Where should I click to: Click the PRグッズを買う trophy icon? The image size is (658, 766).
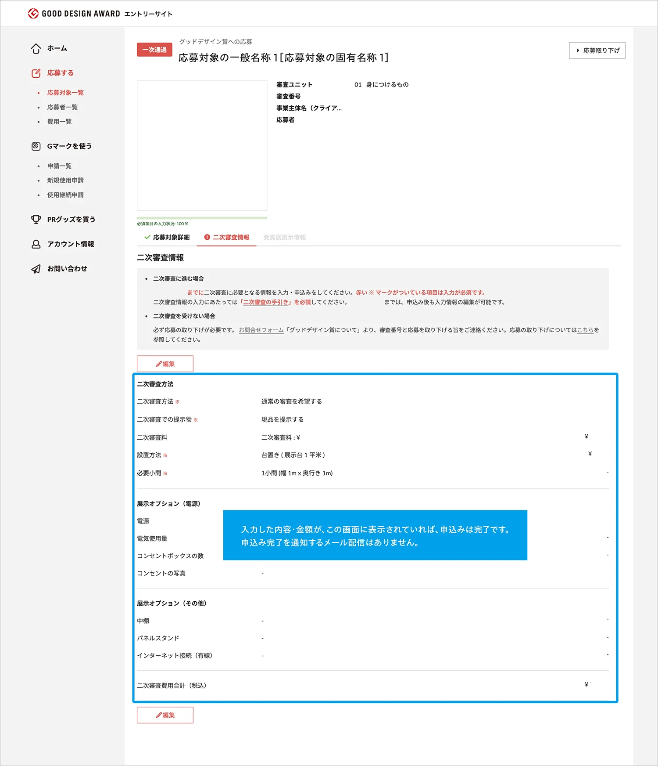pyautogui.click(x=36, y=219)
